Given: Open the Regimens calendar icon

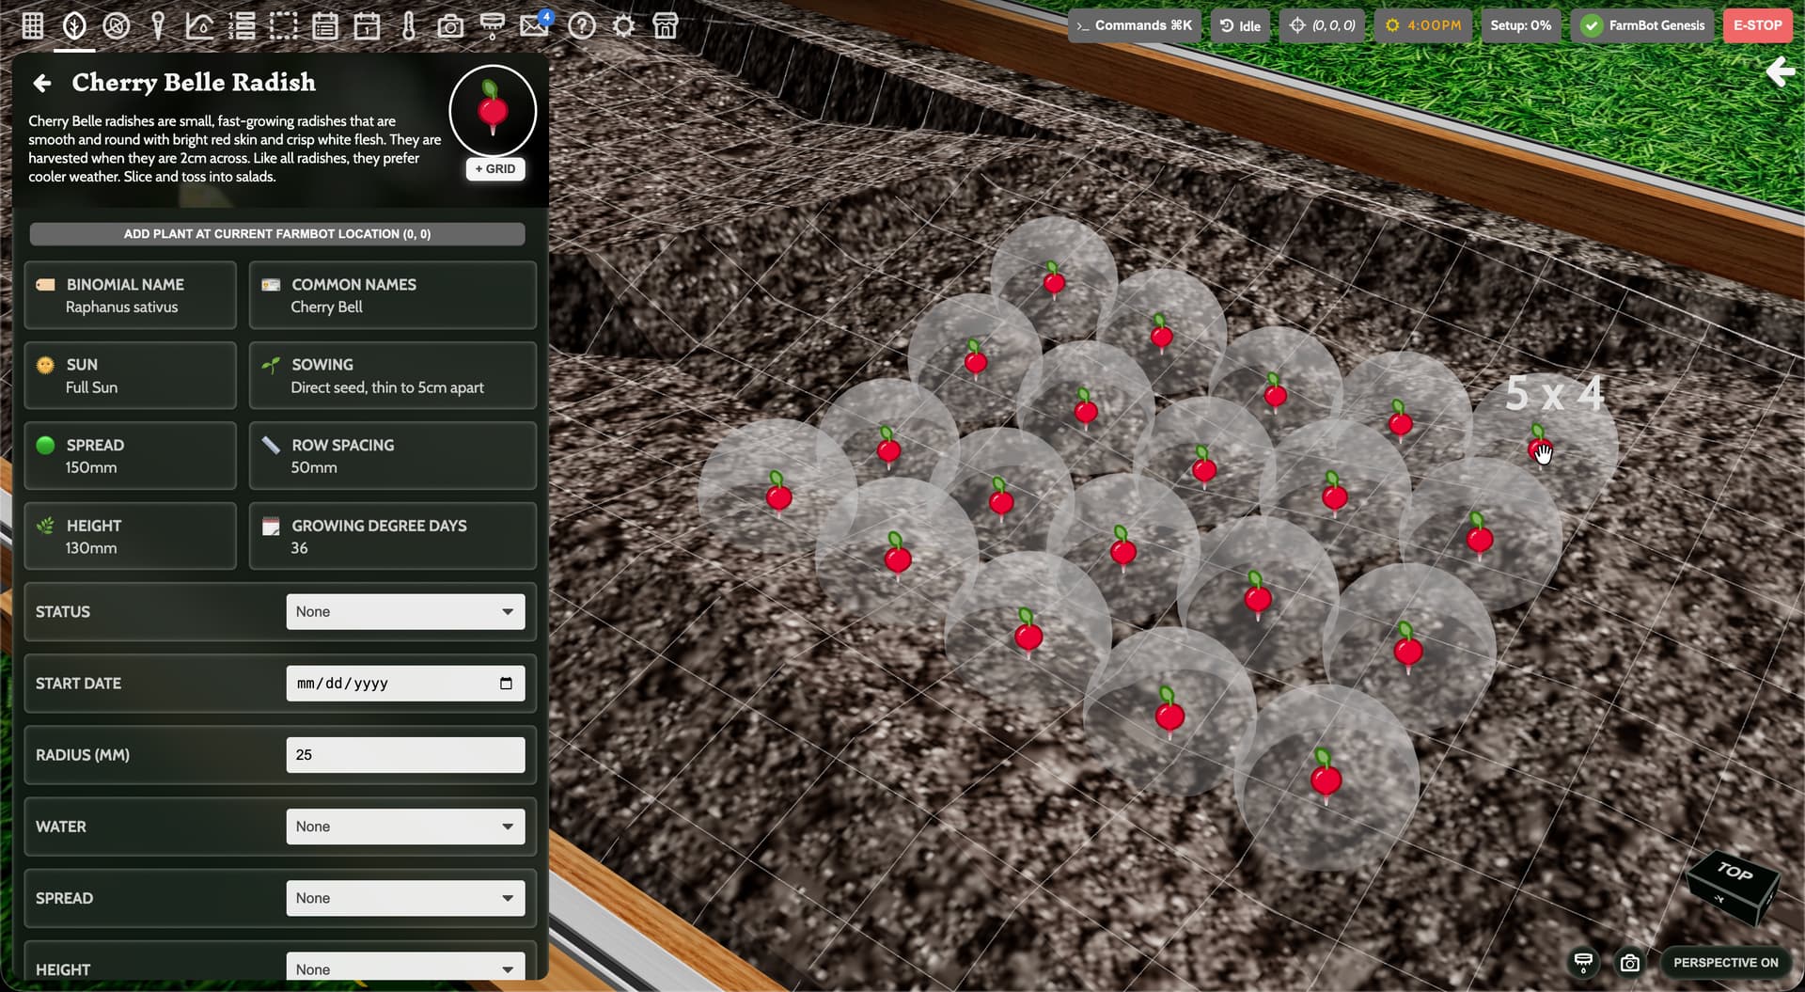Looking at the screenshot, I should 325,25.
